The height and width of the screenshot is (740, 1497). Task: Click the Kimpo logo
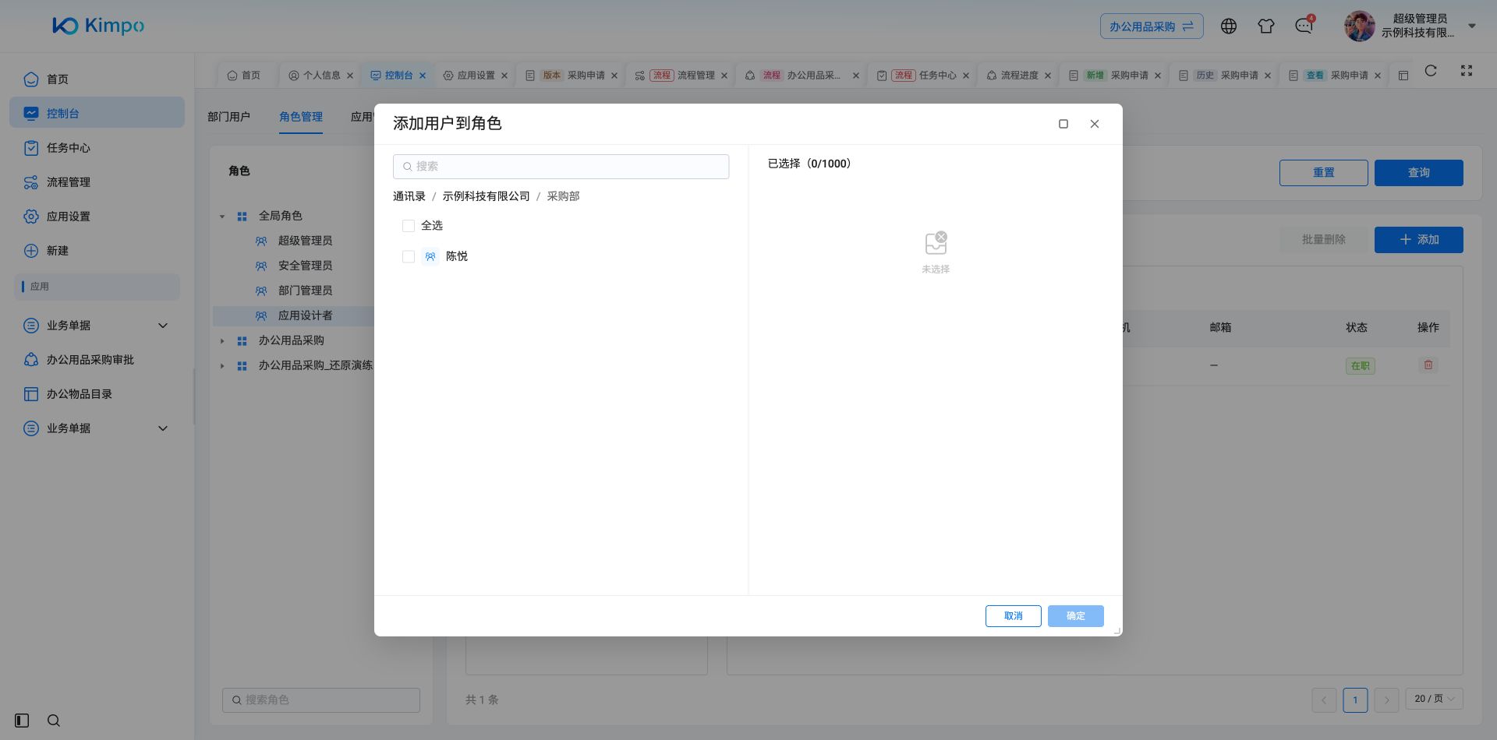tap(98, 26)
